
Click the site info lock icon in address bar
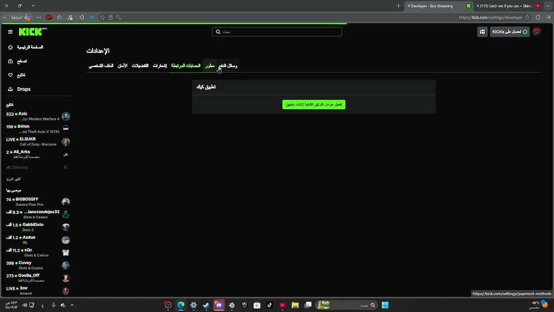(527, 17)
